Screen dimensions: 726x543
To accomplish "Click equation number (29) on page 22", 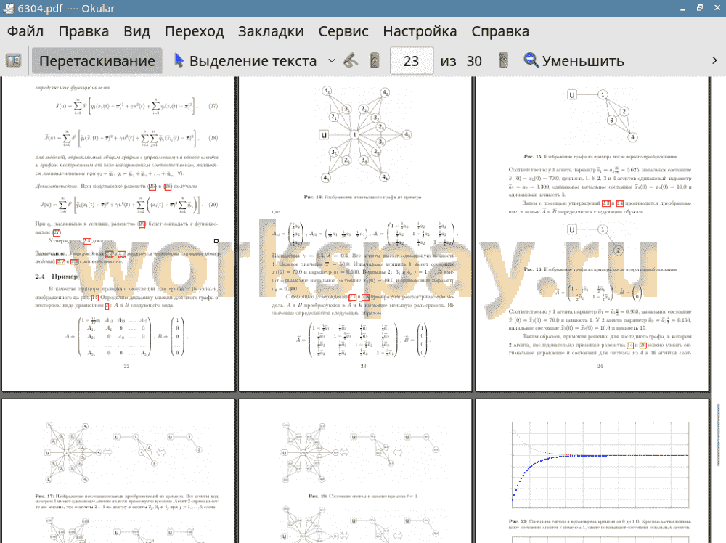I will coord(213,205).
